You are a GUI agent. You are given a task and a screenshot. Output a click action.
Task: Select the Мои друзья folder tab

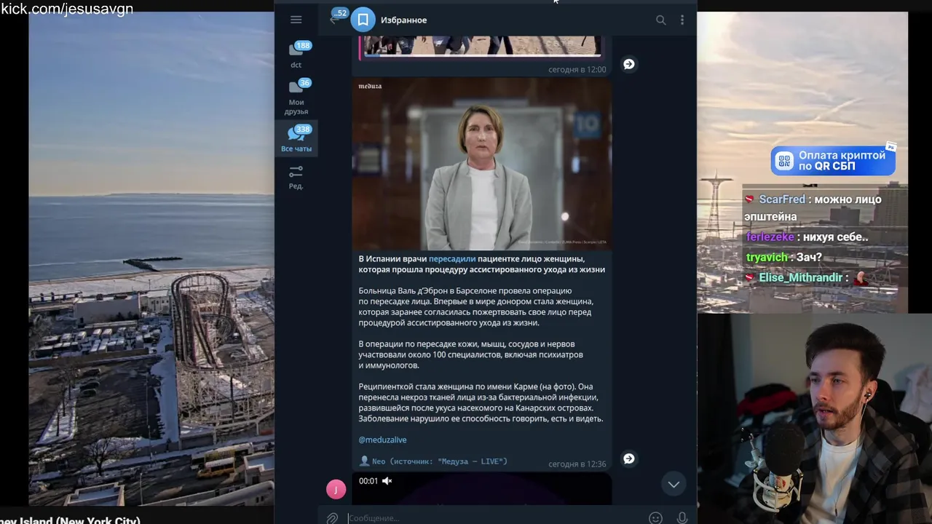point(296,97)
